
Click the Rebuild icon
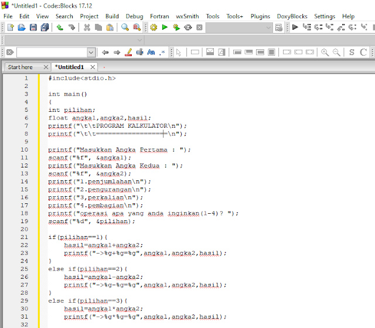(x=188, y=28)
